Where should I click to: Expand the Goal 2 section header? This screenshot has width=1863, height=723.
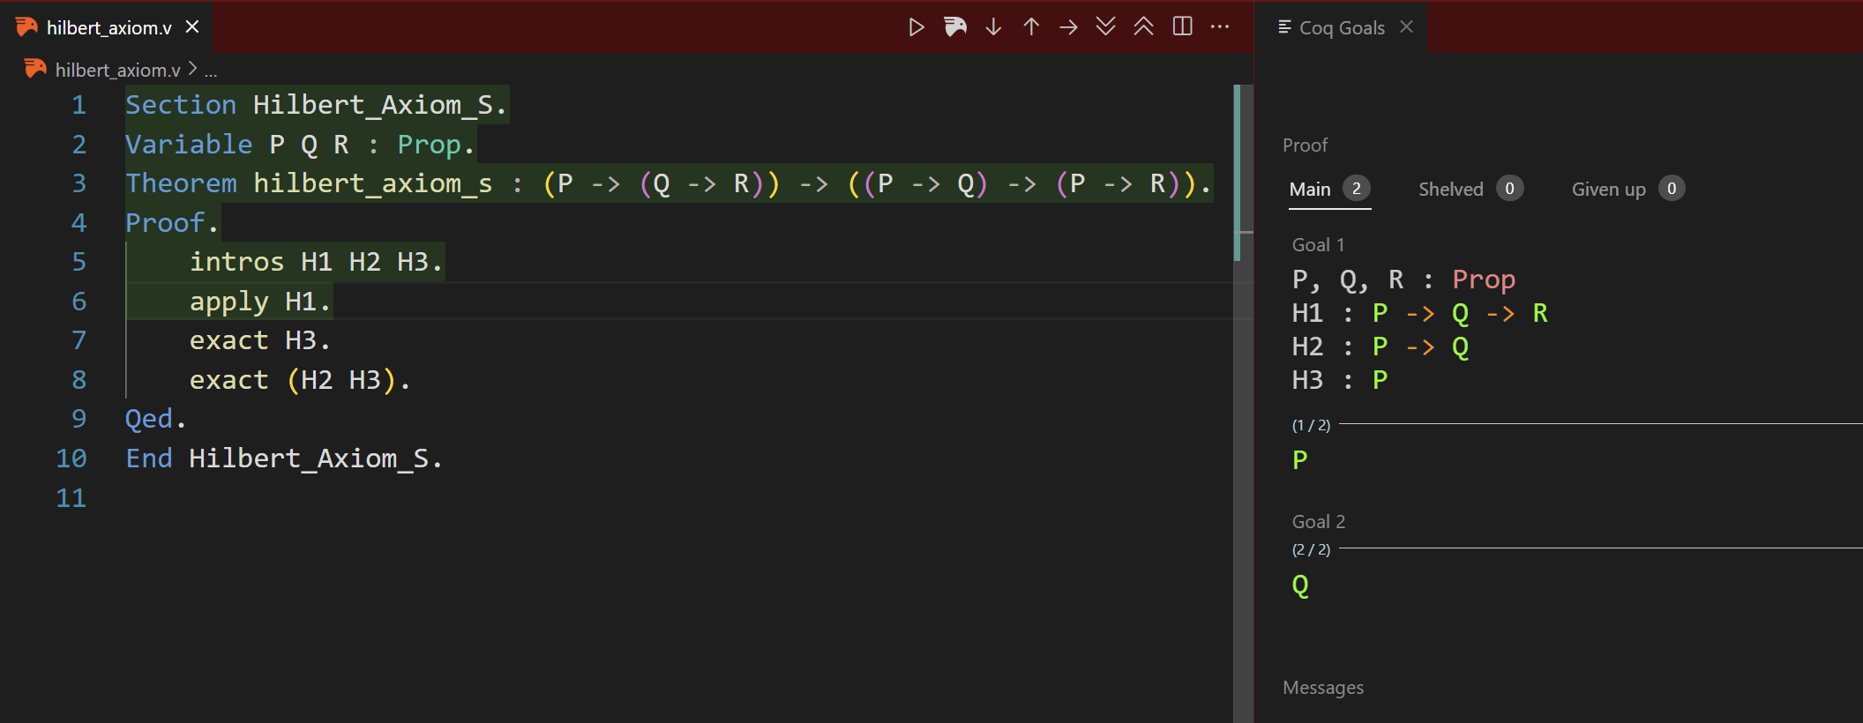pyautogui.click(x=1318, y=522)
